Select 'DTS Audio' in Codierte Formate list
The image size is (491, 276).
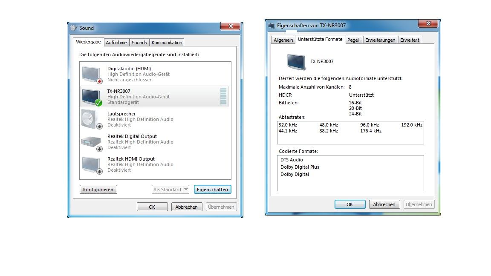[x=292, y=160]
